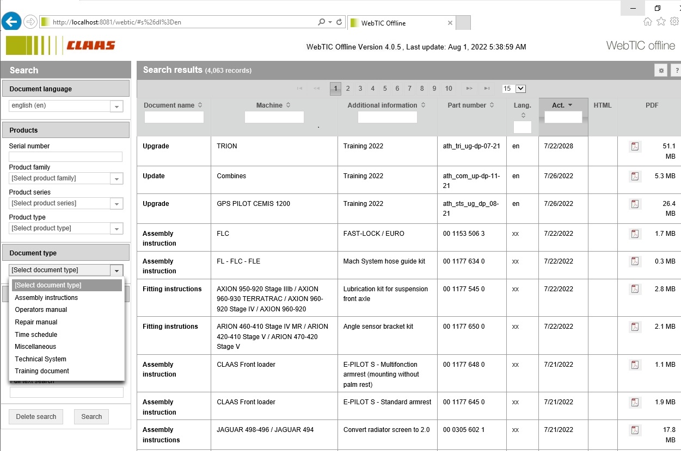This screenshot has width=681, height=451.
Task: Open PDF for GPS PILOT CEMIS 1200
Action: 635,204
